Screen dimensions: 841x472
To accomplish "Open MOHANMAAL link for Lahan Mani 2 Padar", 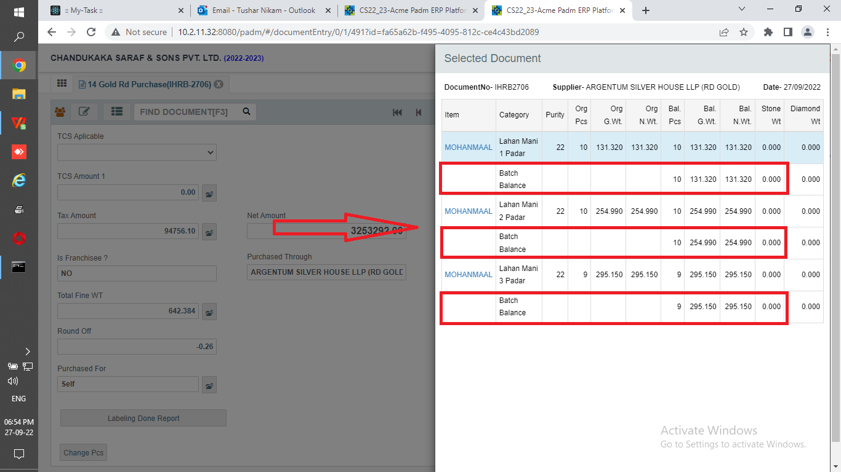I will click(469, 211).
